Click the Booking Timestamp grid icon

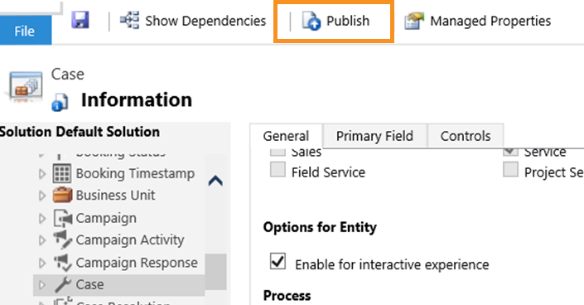tap(62, 174)
